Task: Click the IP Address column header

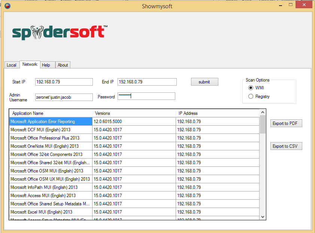Action: pos(218,113)
